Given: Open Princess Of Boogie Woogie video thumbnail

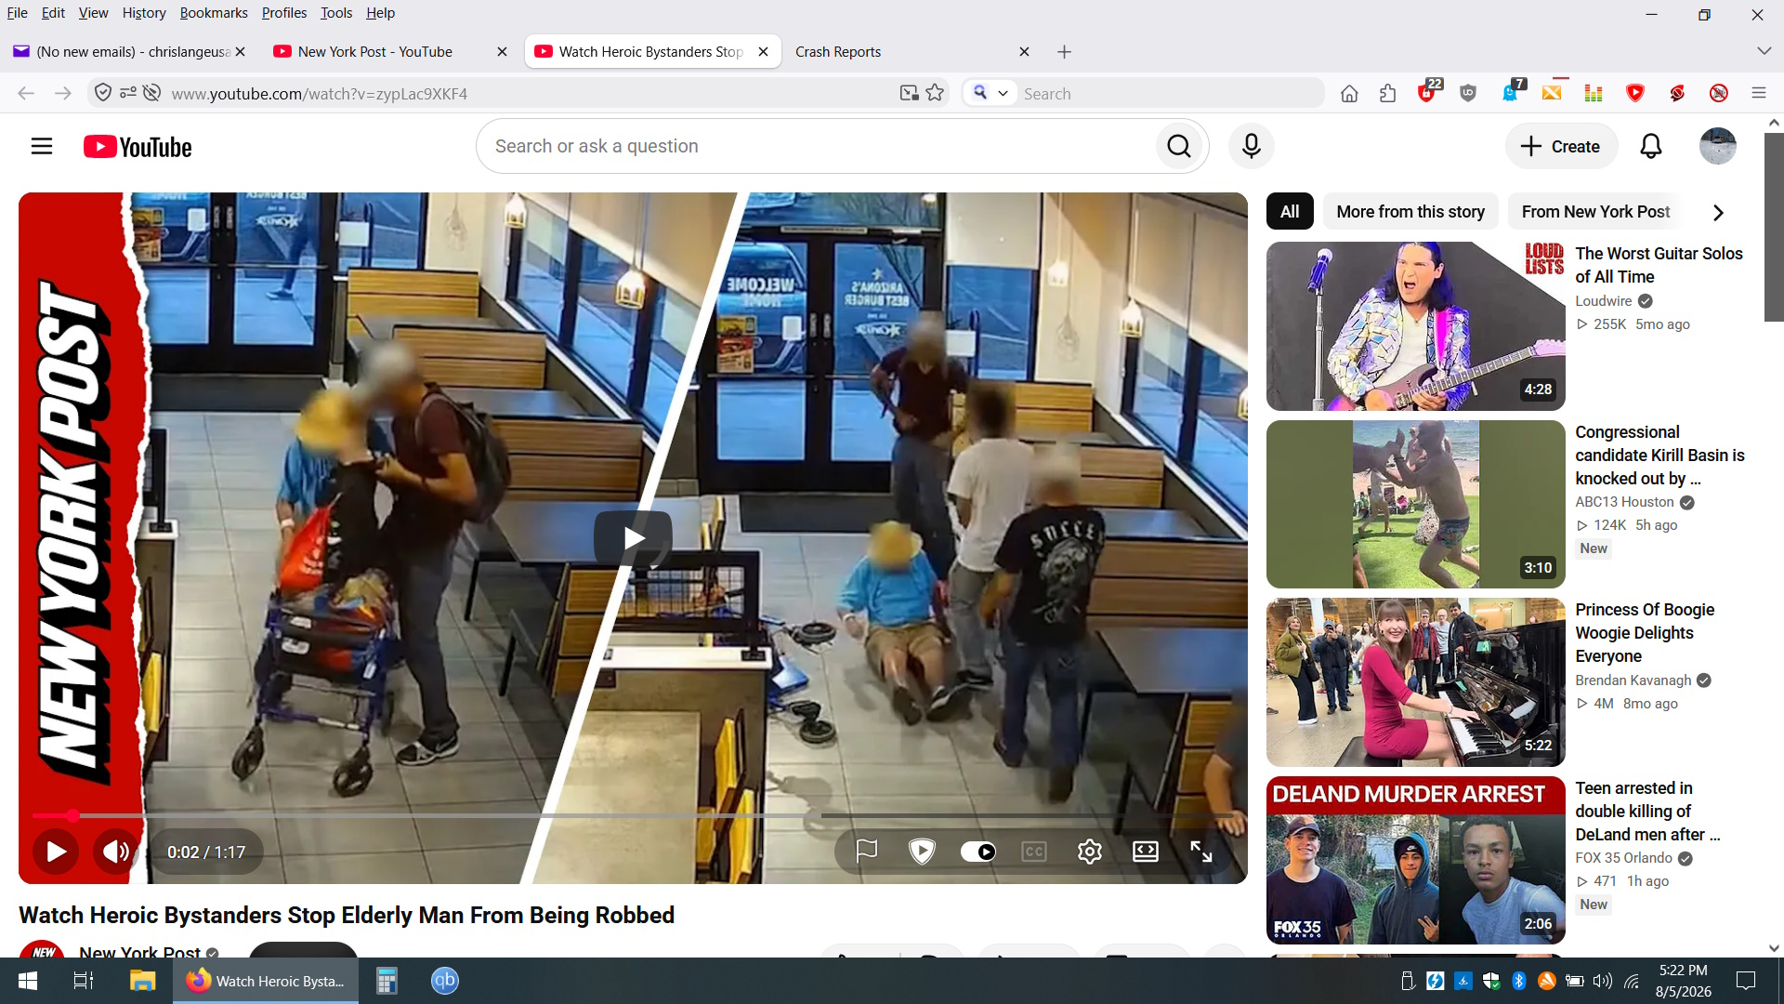Looking at the screenshot, I should click(1415, 682).
